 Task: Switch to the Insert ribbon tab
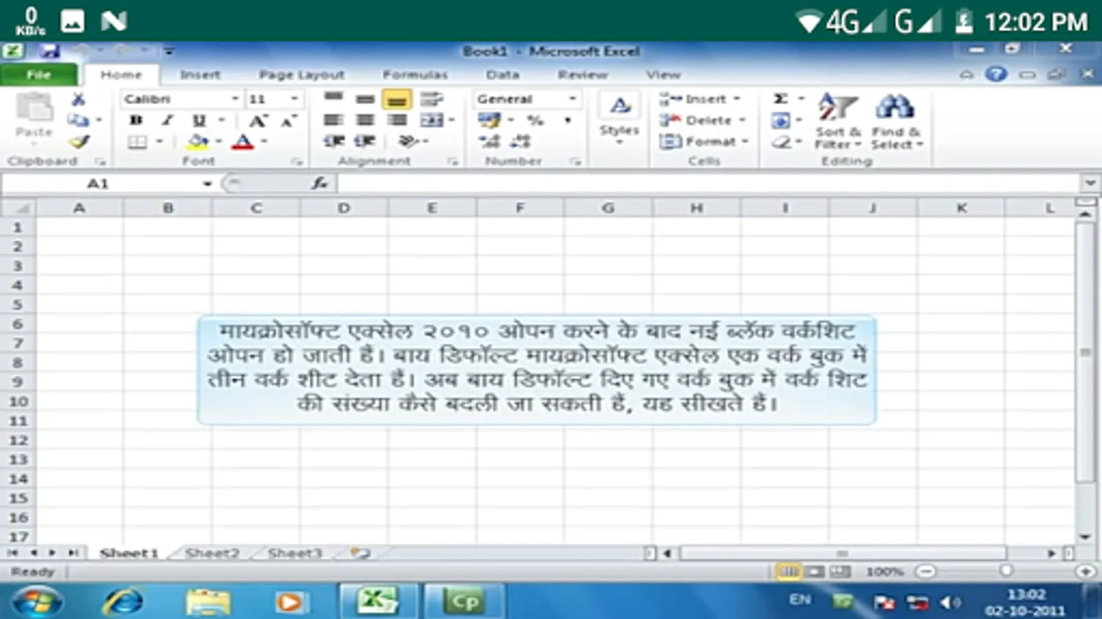pyautogui.click(x=200, y=74)
